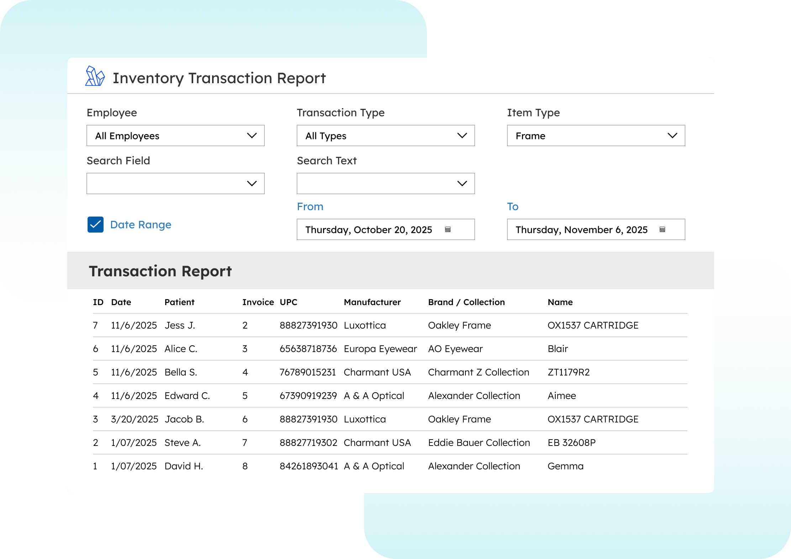
Task: Open the From date calendar icon
Action: pyautogui.click(x=448, y=230)
